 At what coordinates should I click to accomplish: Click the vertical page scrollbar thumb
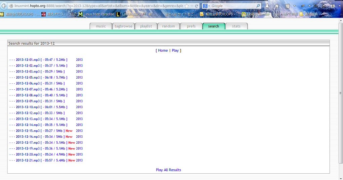pos(341,93)
